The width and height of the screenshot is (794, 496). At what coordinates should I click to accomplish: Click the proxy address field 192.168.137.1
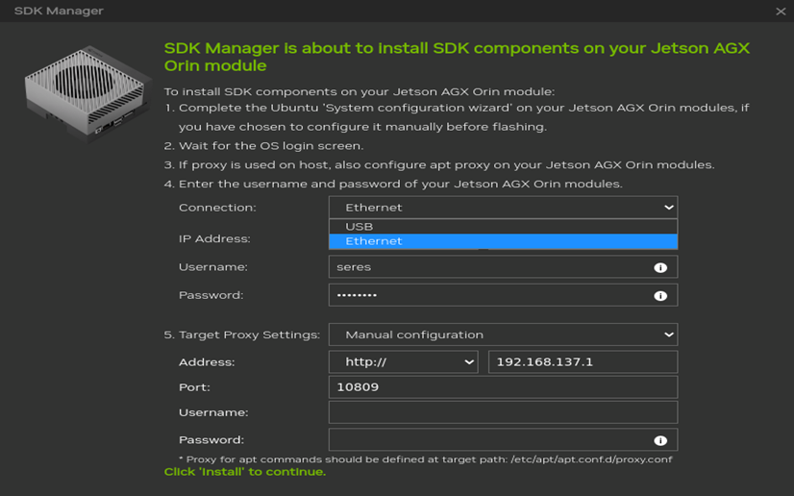[583, 362]
